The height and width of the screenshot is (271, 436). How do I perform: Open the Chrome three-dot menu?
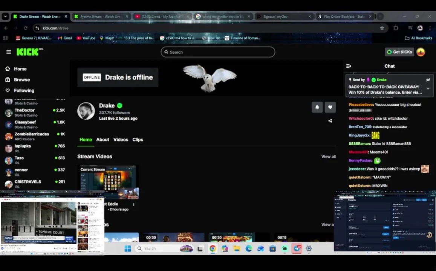430,28
